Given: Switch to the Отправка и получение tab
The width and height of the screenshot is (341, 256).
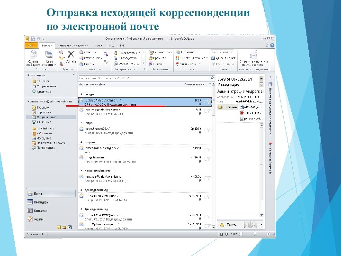Looking at the screenshot, I should click(73, 46).
